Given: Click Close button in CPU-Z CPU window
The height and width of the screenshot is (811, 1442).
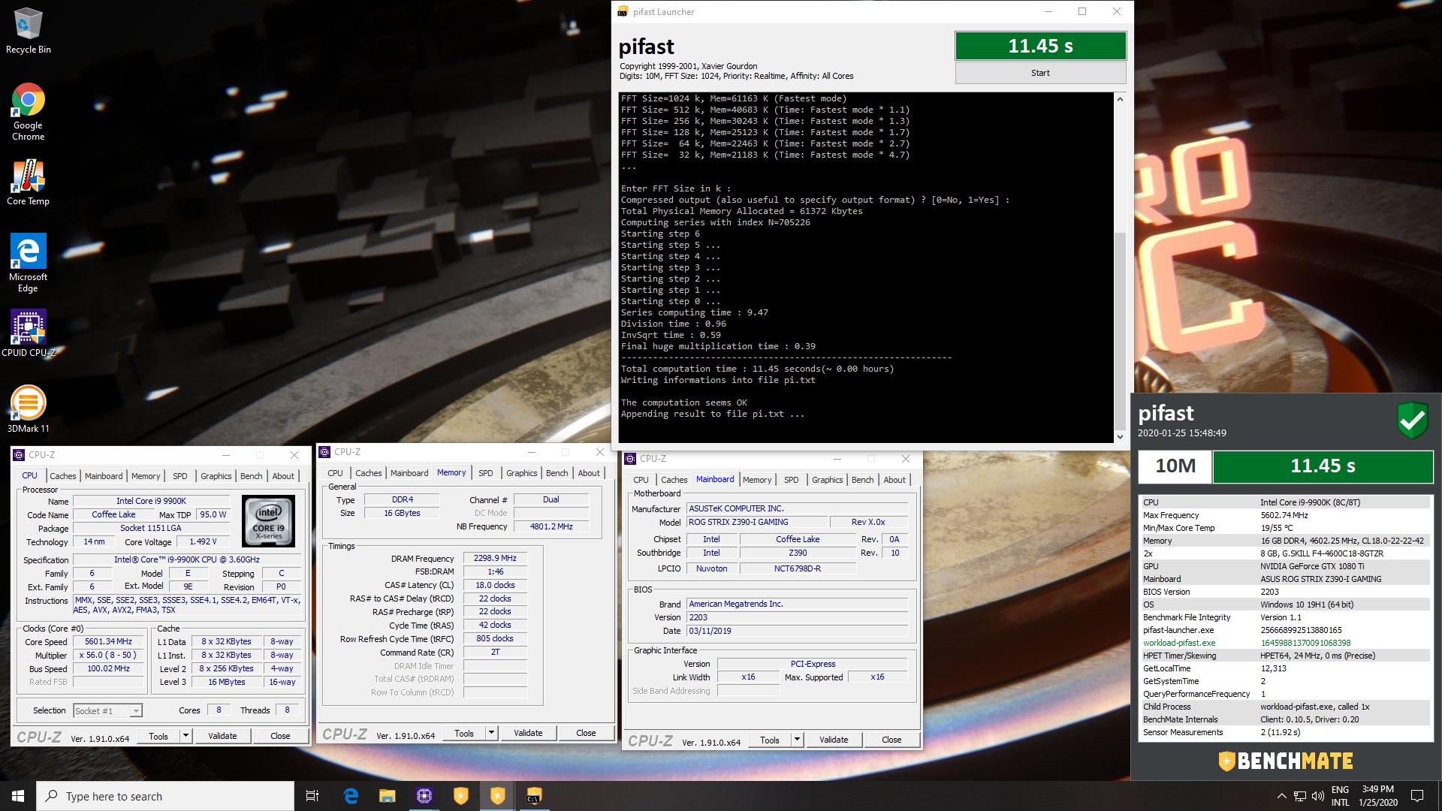Looking at the screenshot, I should coord(280,736).
